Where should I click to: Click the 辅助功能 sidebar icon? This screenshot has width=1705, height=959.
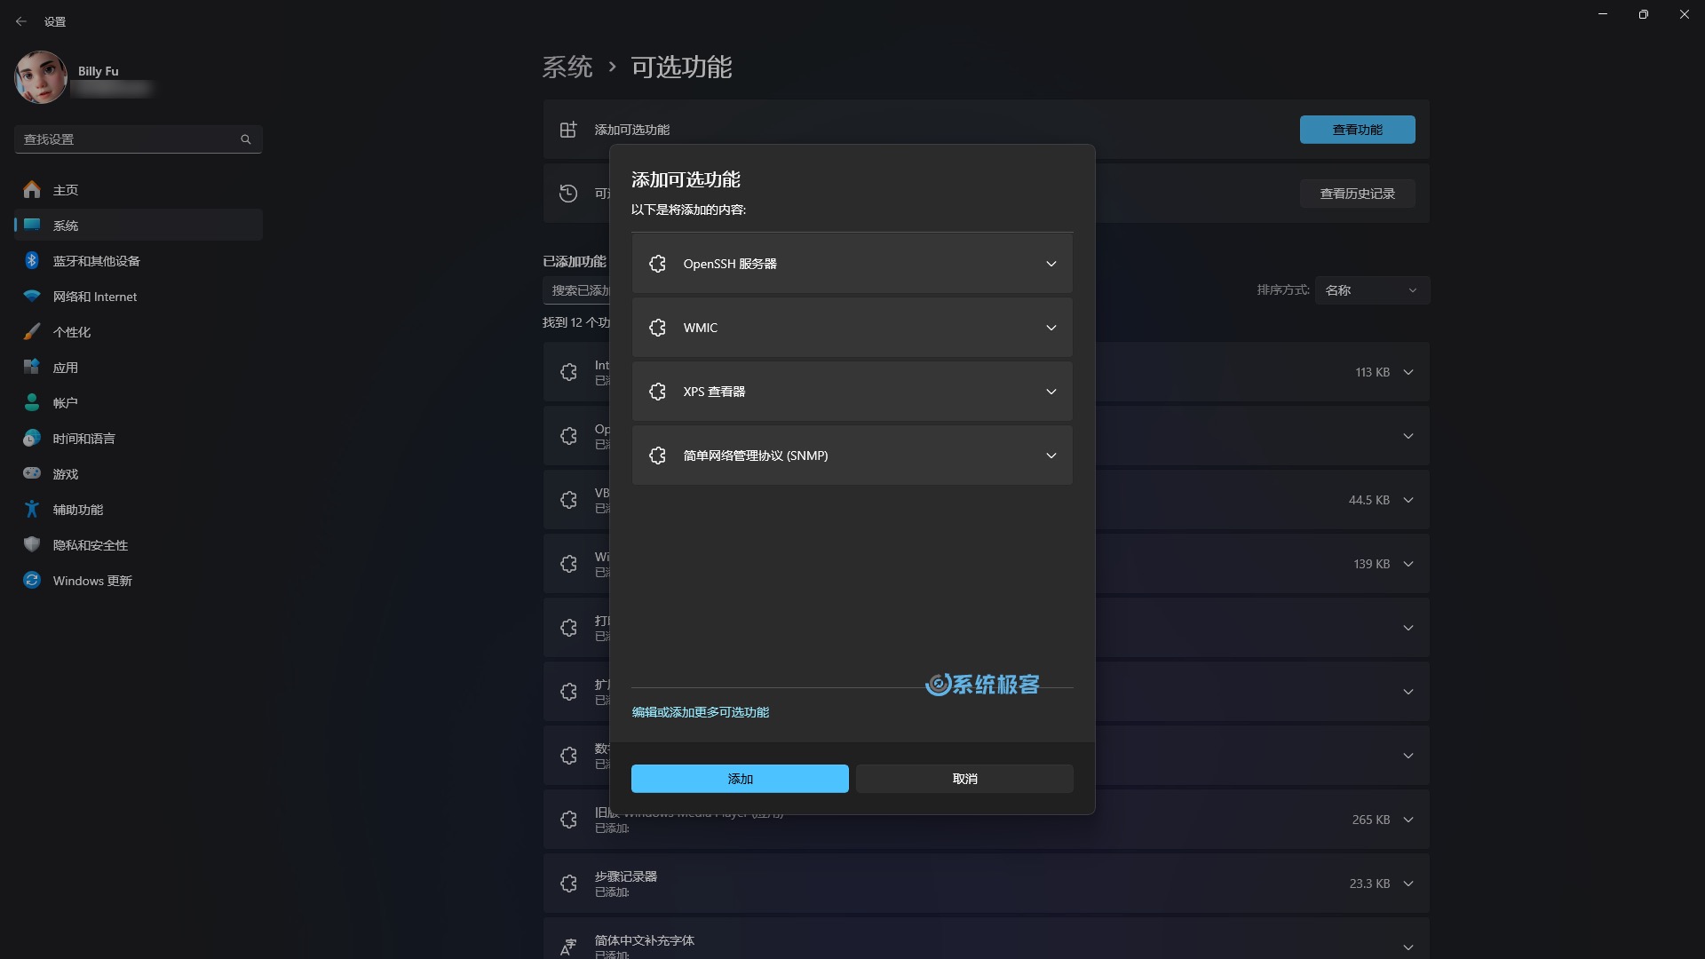point(30,508)
